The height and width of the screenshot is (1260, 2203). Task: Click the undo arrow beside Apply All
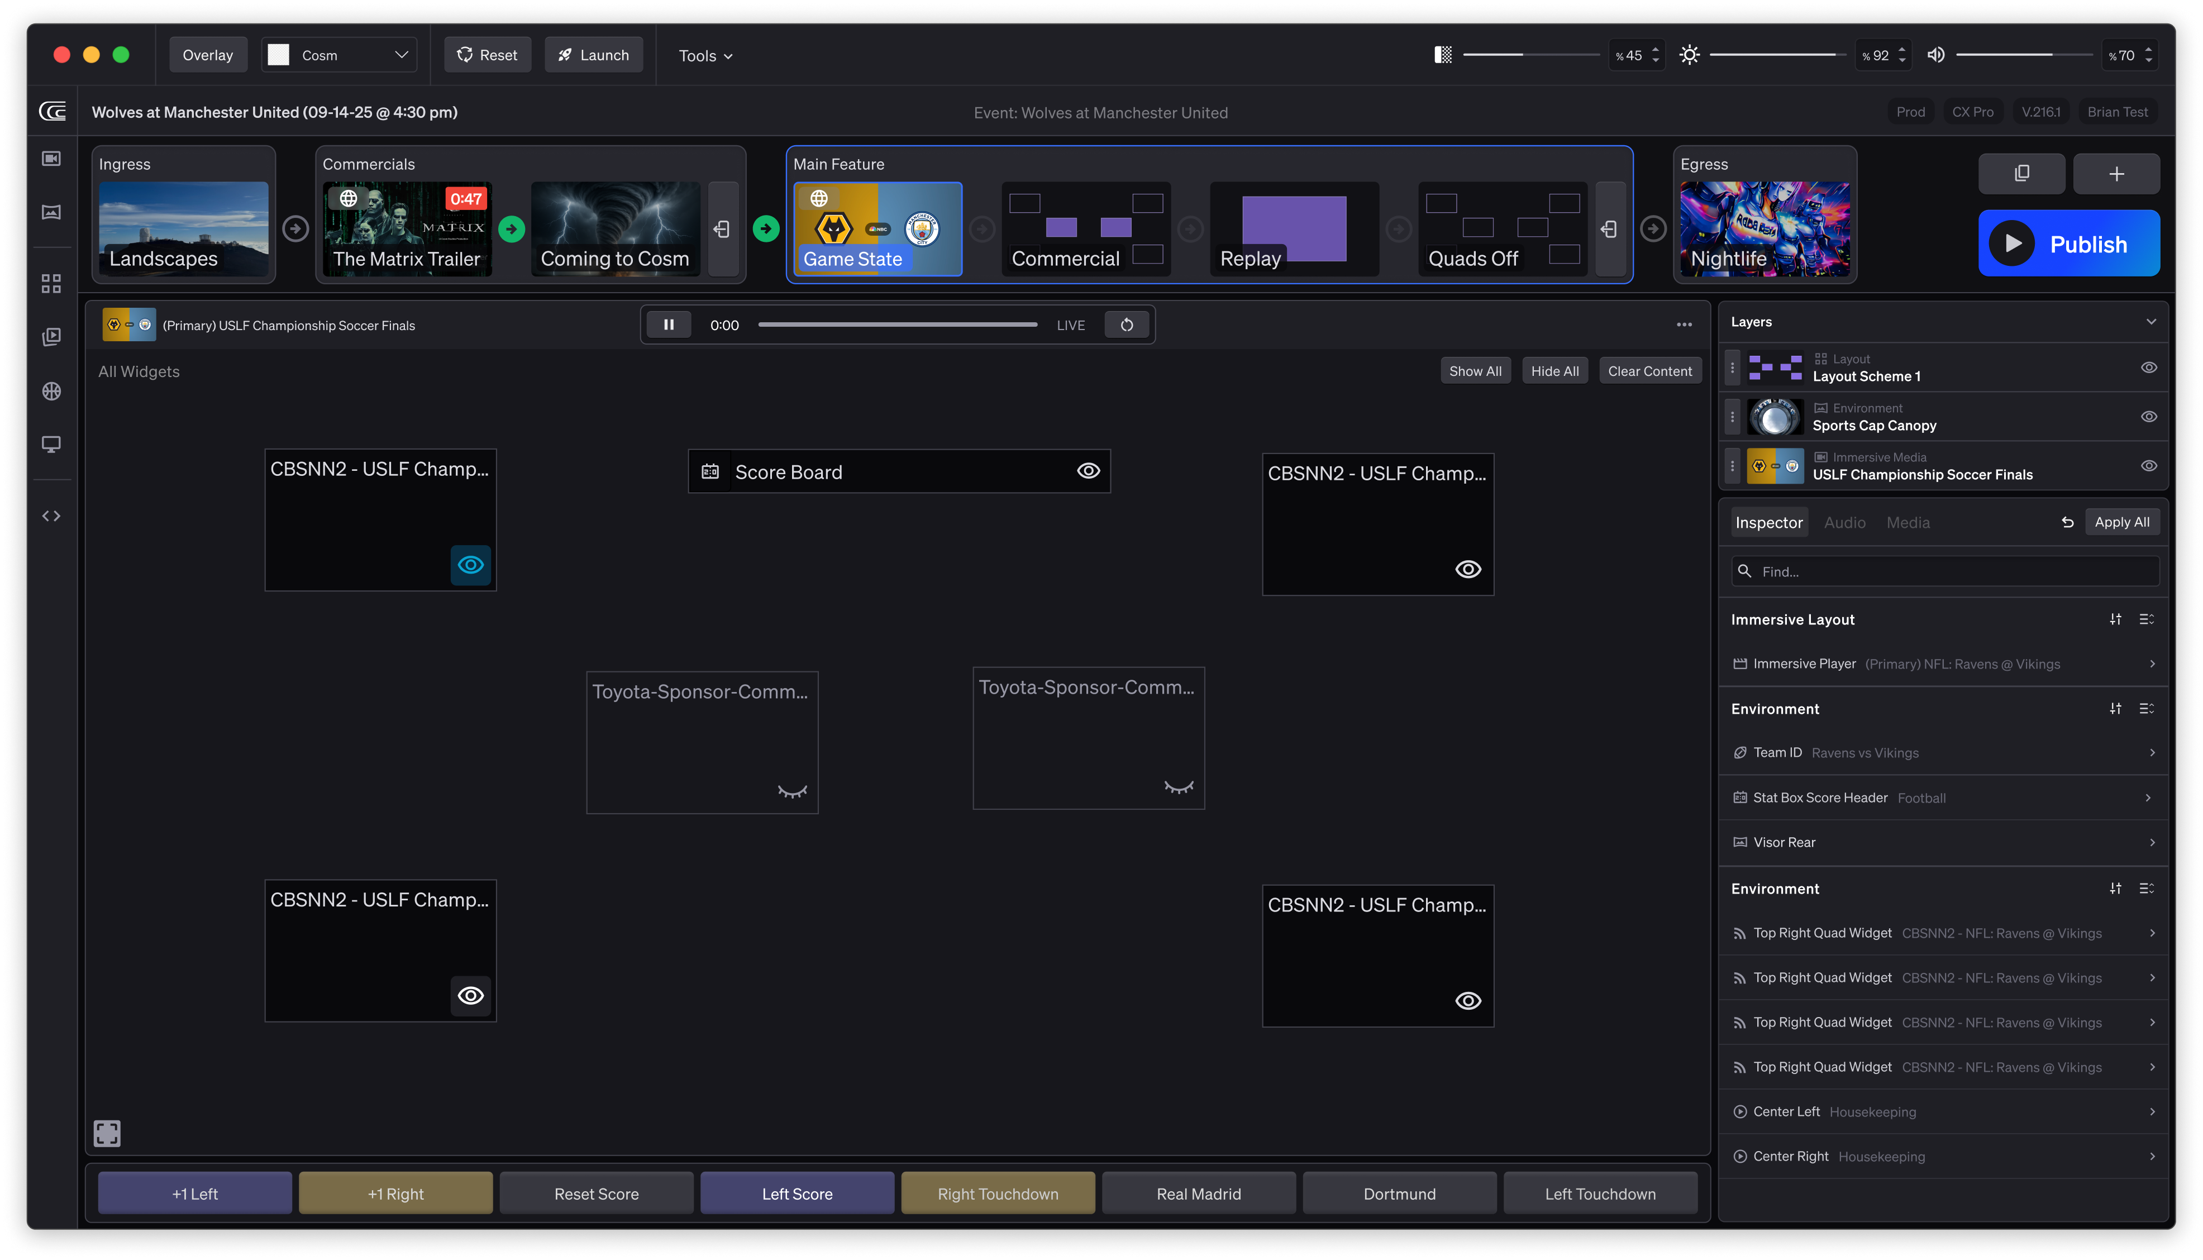(x=2067, y=523)
